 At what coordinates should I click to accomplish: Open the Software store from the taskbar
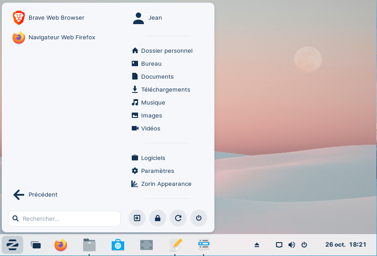coord(118,245)
